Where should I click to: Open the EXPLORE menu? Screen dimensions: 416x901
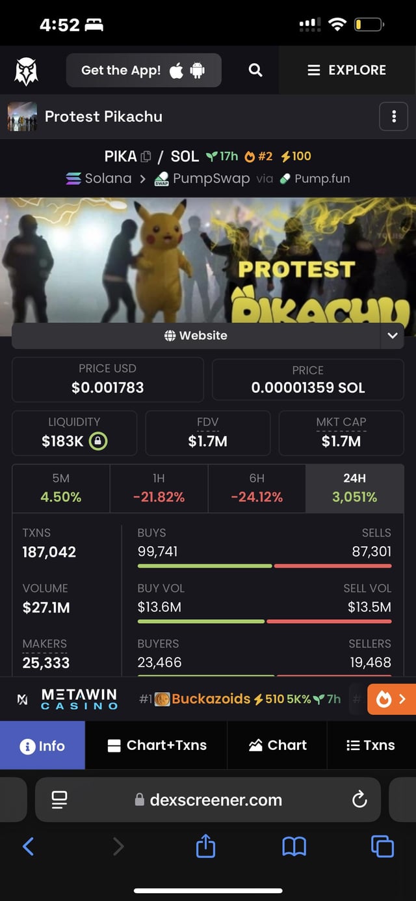pyautogui.click(x=347, y=70)
